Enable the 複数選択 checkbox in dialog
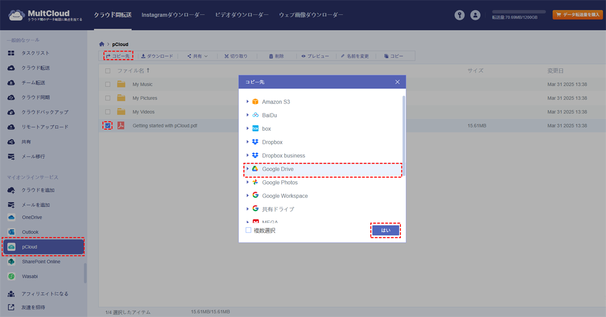This screenshot has width=606, height=317. (x=248, y=230)
